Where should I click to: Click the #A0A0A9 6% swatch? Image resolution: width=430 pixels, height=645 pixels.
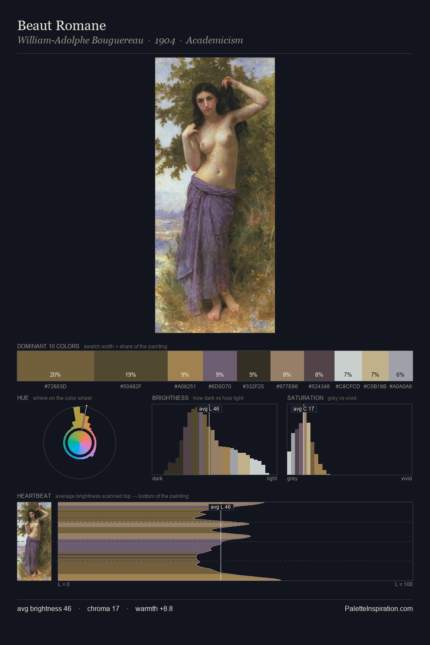point(401,366)
